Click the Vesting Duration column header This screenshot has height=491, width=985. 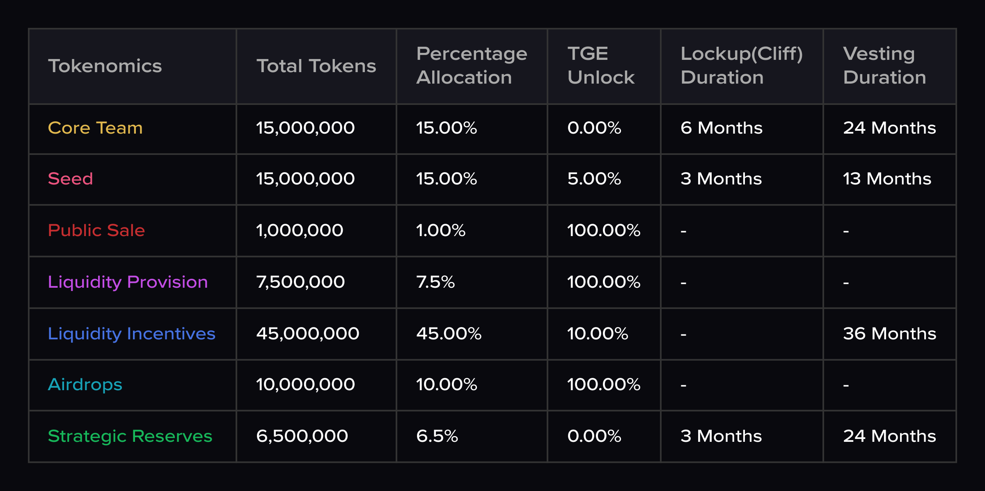pos(884,66)
